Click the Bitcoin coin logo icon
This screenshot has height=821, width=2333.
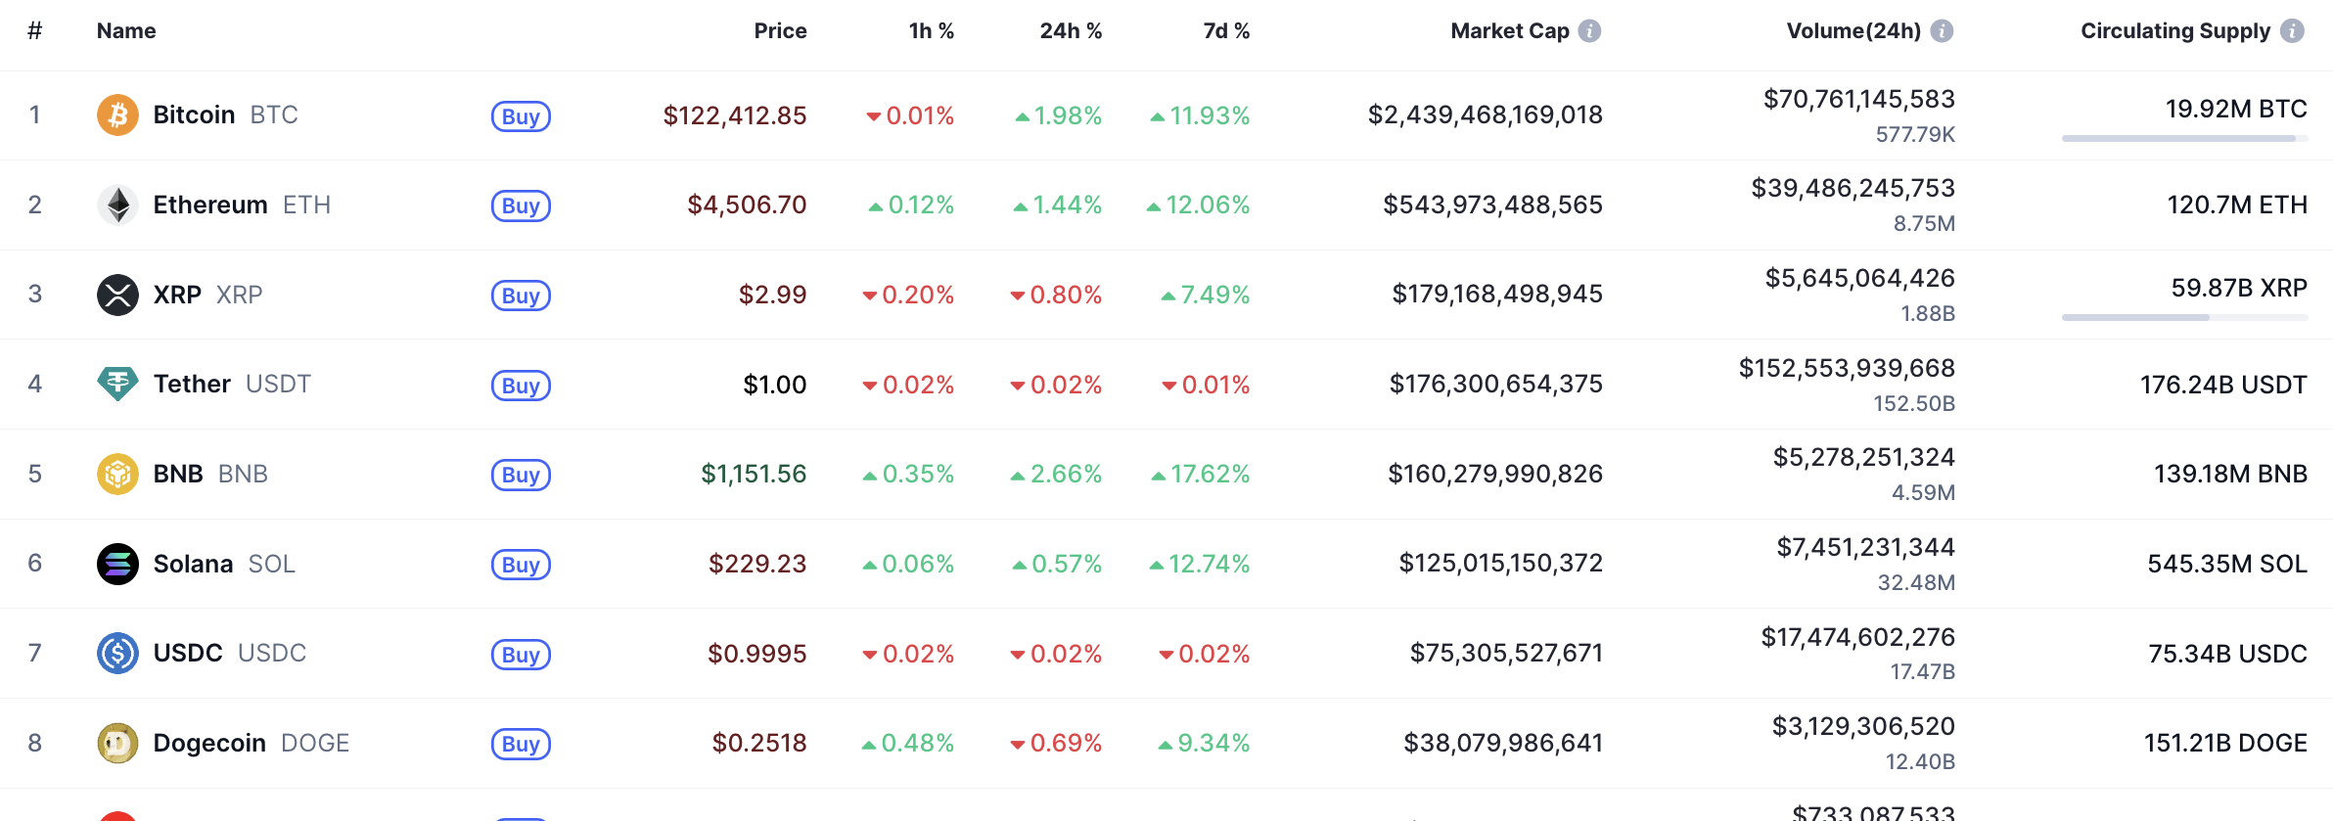click(x=117, y=115)
